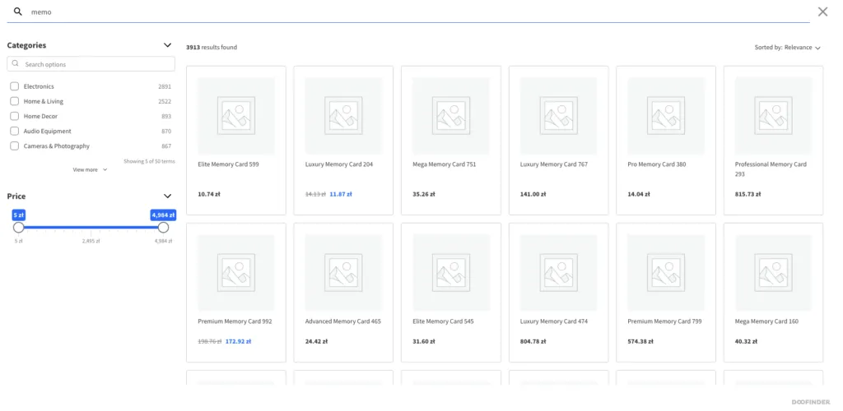
Task: Click the Luxury Memory Card 204 image placeholder
Action: tap(343, 116)
